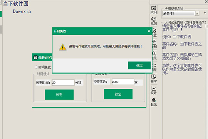This screenshot has height=139, width=208.
Task: Click the outline record content text area
Action: point(183,80)
